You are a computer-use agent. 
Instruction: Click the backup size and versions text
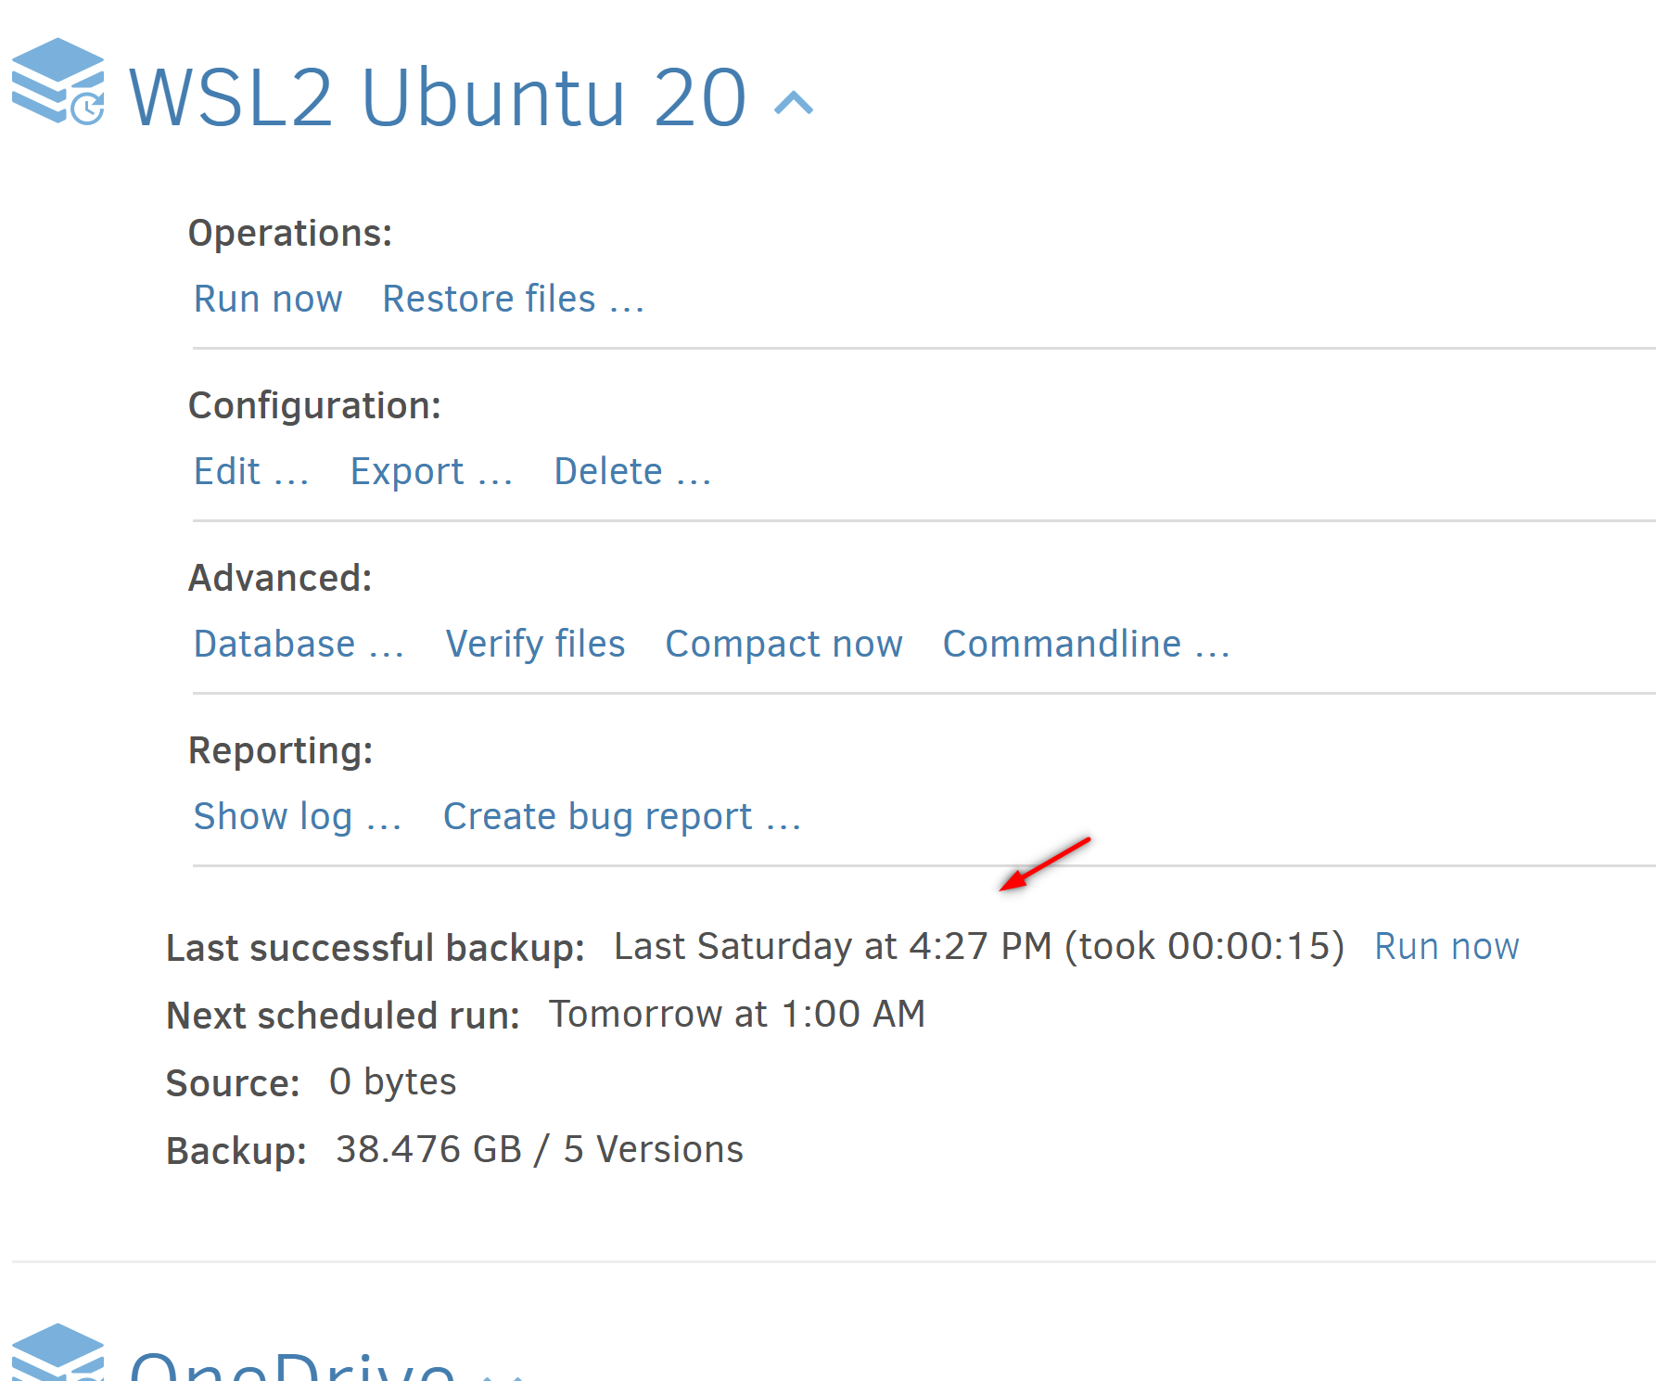[x=539, y=1150]
